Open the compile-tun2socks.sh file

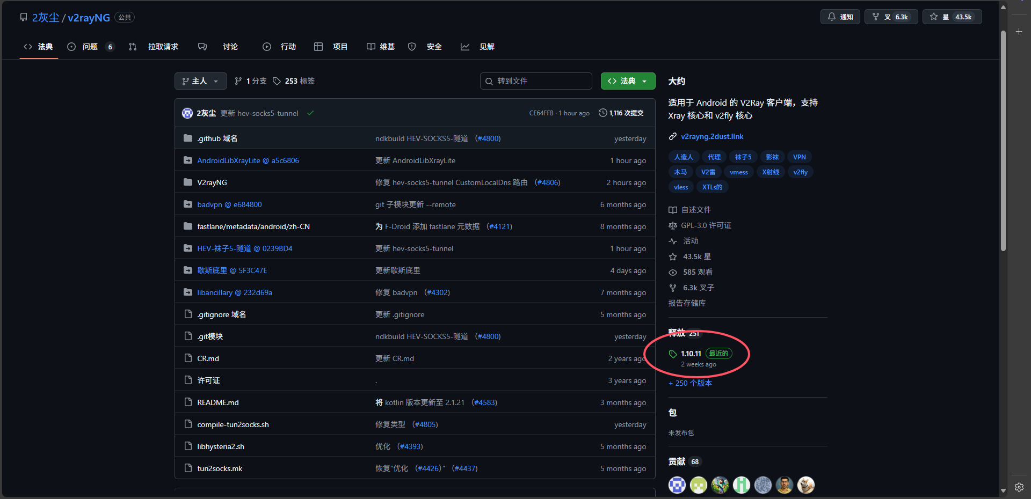click(233, 424)
